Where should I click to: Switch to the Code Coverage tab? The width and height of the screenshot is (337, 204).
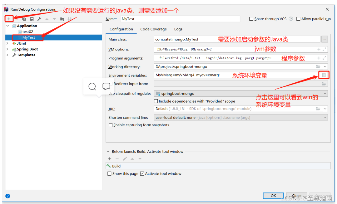point(153,29)
